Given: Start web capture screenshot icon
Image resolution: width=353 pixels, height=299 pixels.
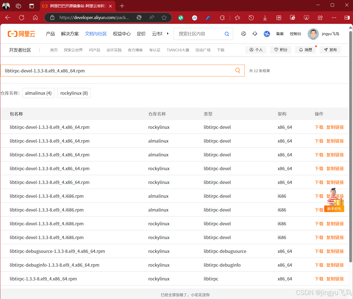Looking at the screenshot, I should tap(306, 18).
